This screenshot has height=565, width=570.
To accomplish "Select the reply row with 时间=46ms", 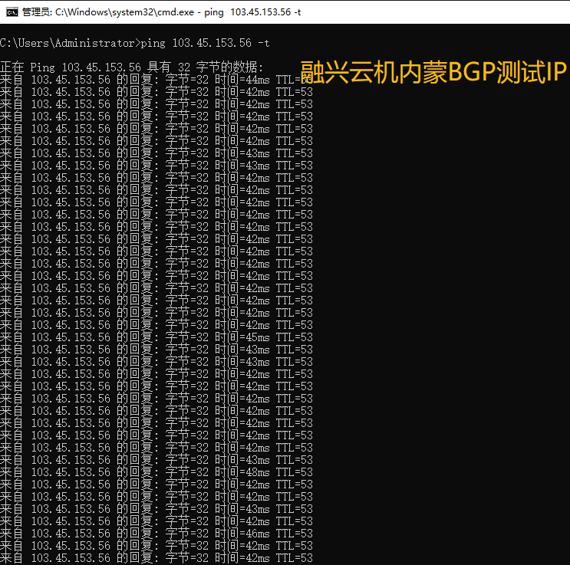I will point(157,534).
